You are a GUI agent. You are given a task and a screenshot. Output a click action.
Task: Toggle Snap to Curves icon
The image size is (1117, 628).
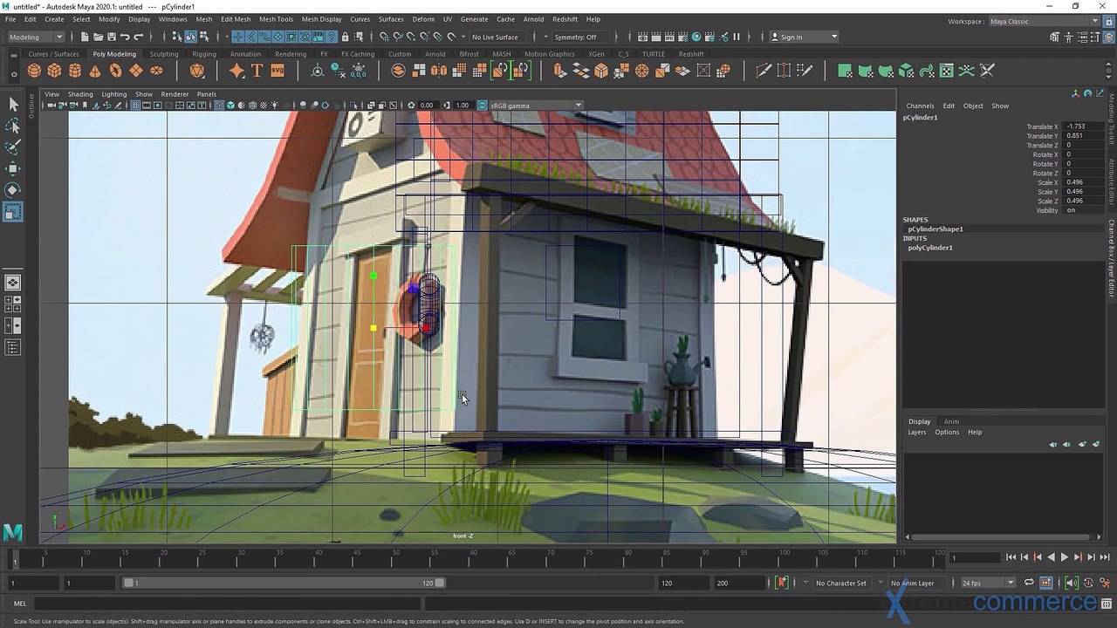tap(397, 37)
